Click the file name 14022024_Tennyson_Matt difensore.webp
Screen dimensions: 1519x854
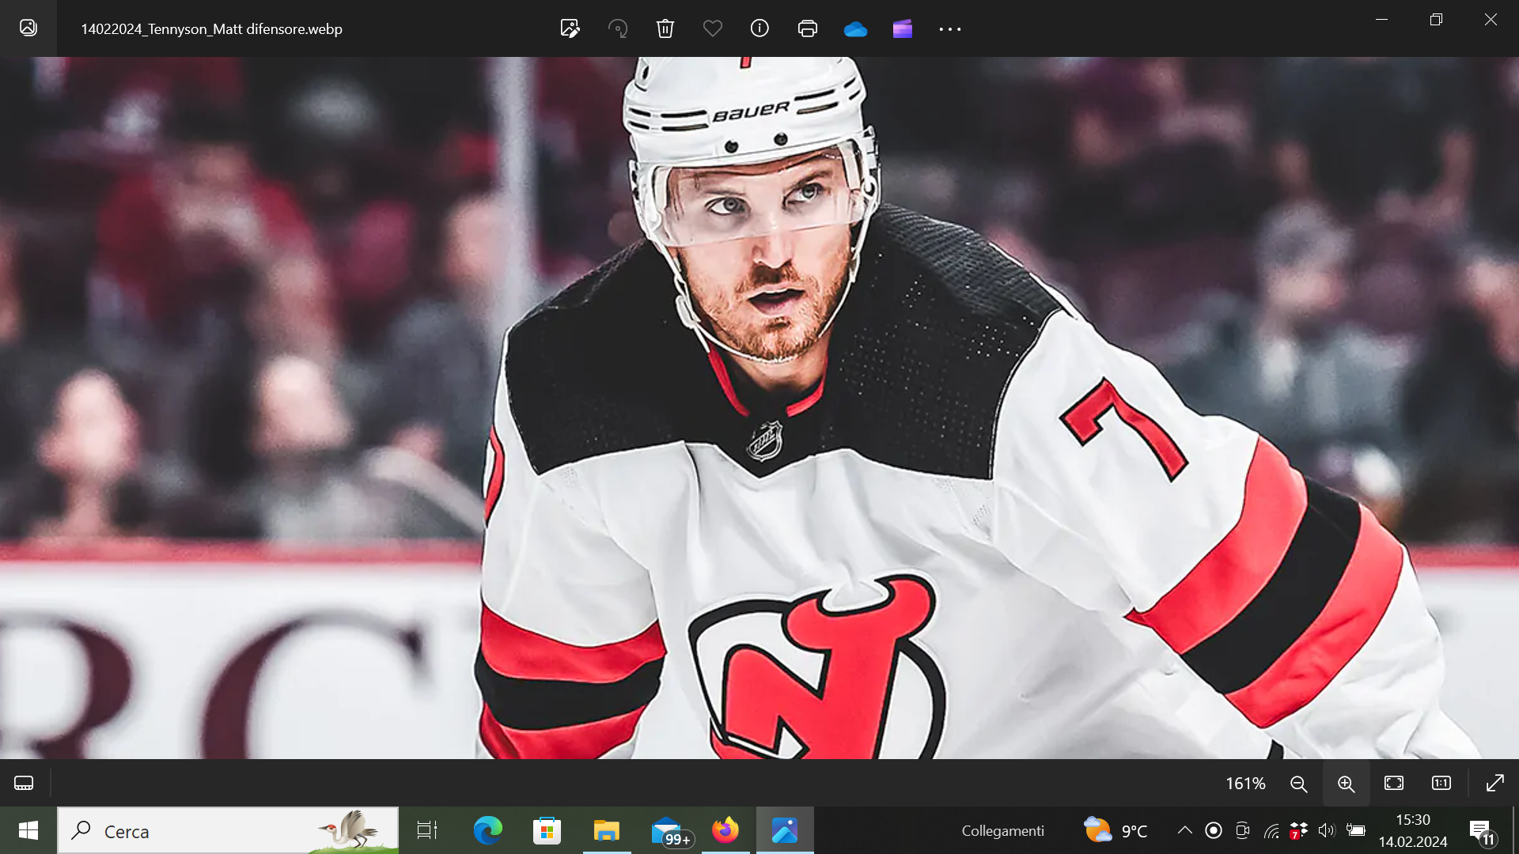(x=211, y=29)
